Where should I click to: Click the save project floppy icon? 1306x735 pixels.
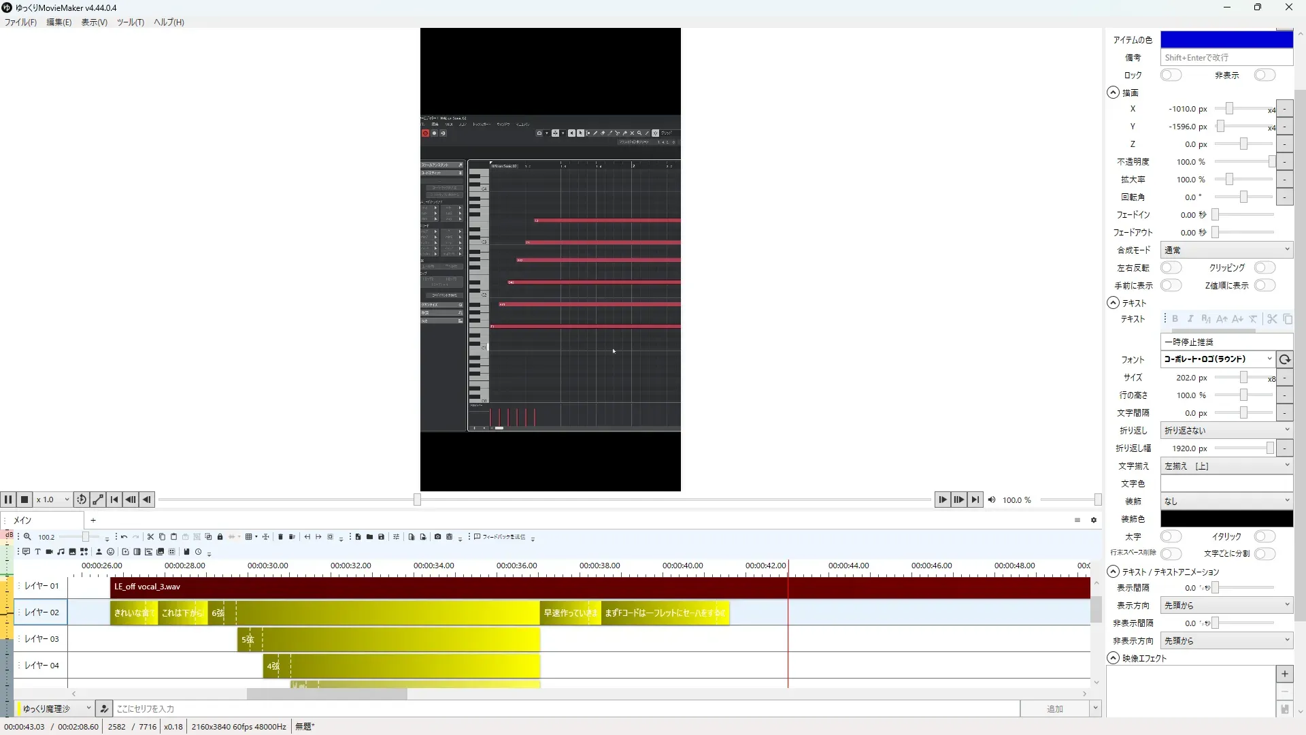coord(381,537)
